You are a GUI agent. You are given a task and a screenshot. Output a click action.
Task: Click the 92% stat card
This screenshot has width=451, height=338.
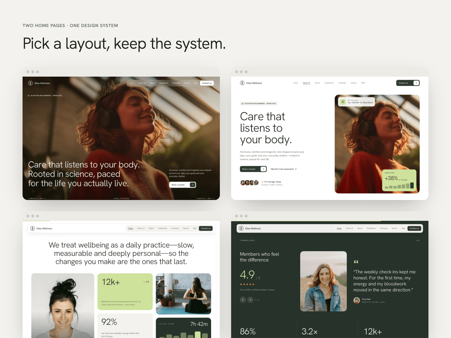coord(125,326)
